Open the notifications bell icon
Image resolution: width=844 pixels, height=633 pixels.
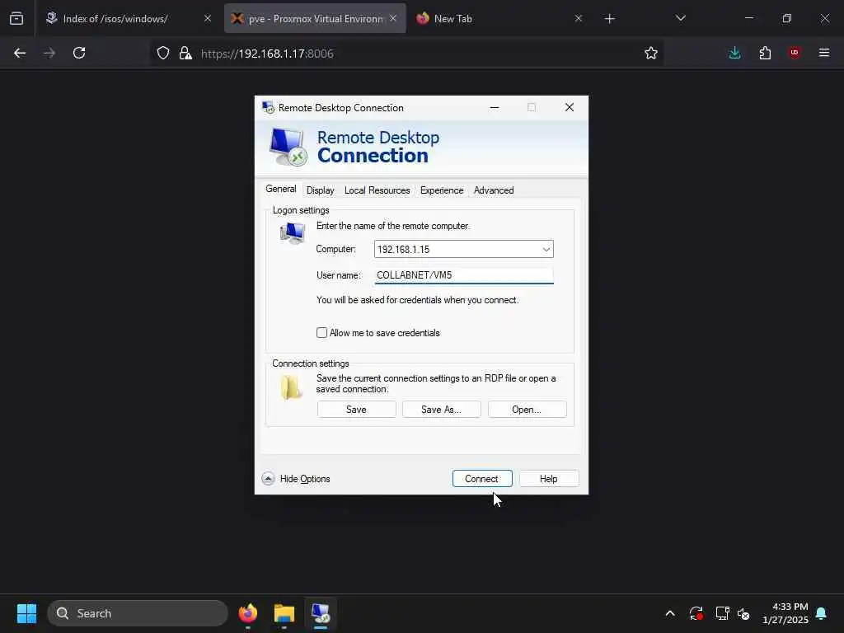click(822, 613)
